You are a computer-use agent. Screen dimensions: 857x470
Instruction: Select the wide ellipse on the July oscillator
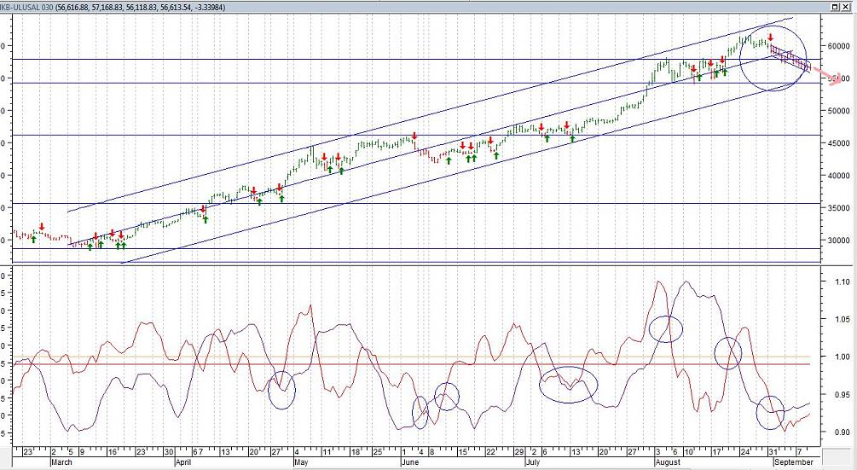pos(568,384)
